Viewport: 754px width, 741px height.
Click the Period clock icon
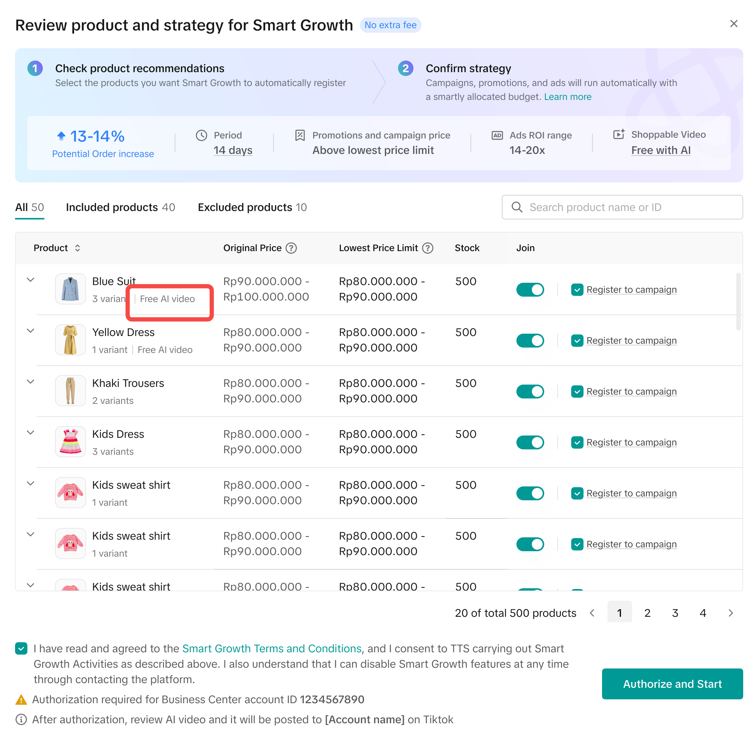[201, 135]
